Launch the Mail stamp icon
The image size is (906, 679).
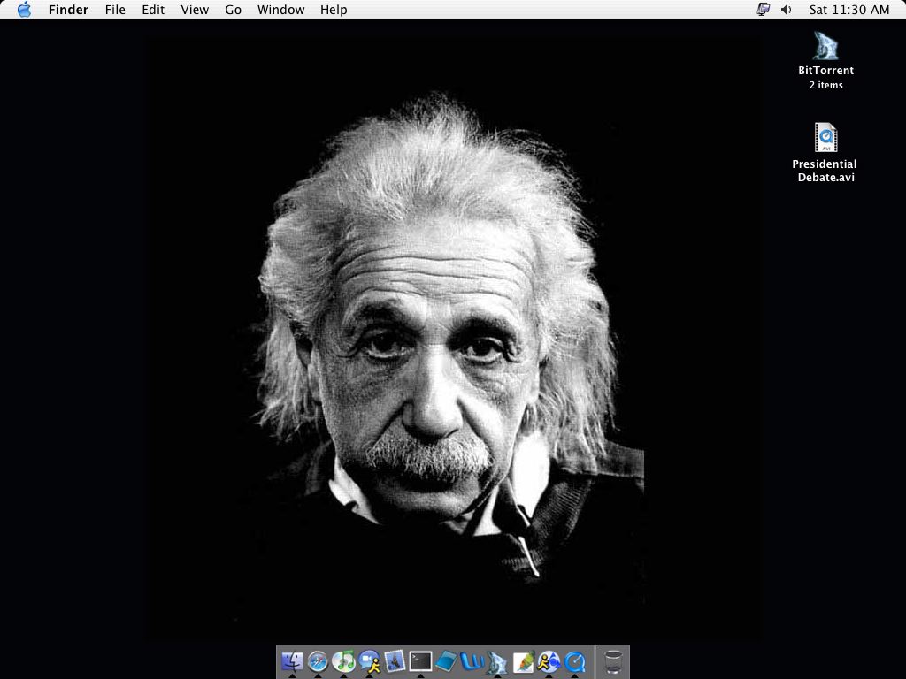point(395,660)
